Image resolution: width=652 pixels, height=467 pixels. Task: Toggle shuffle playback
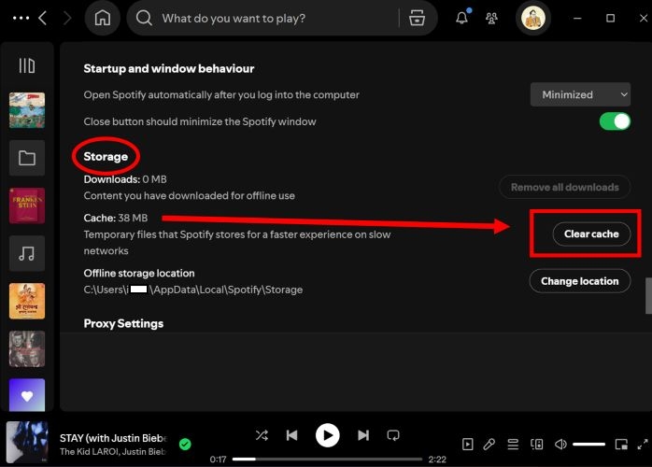(262, 435)
